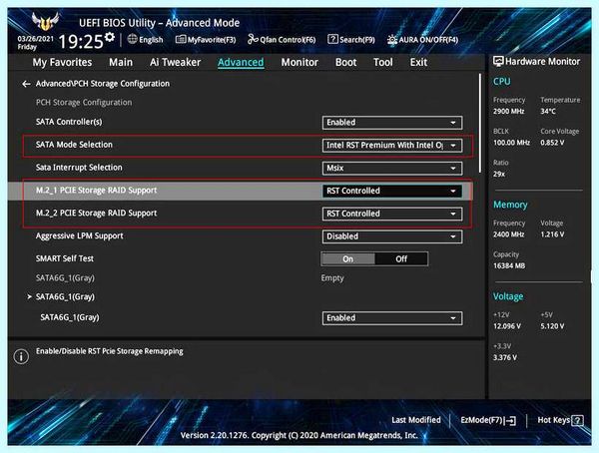Click the English language label
This screenshot has width=599, height=453.
pos(151,39)
